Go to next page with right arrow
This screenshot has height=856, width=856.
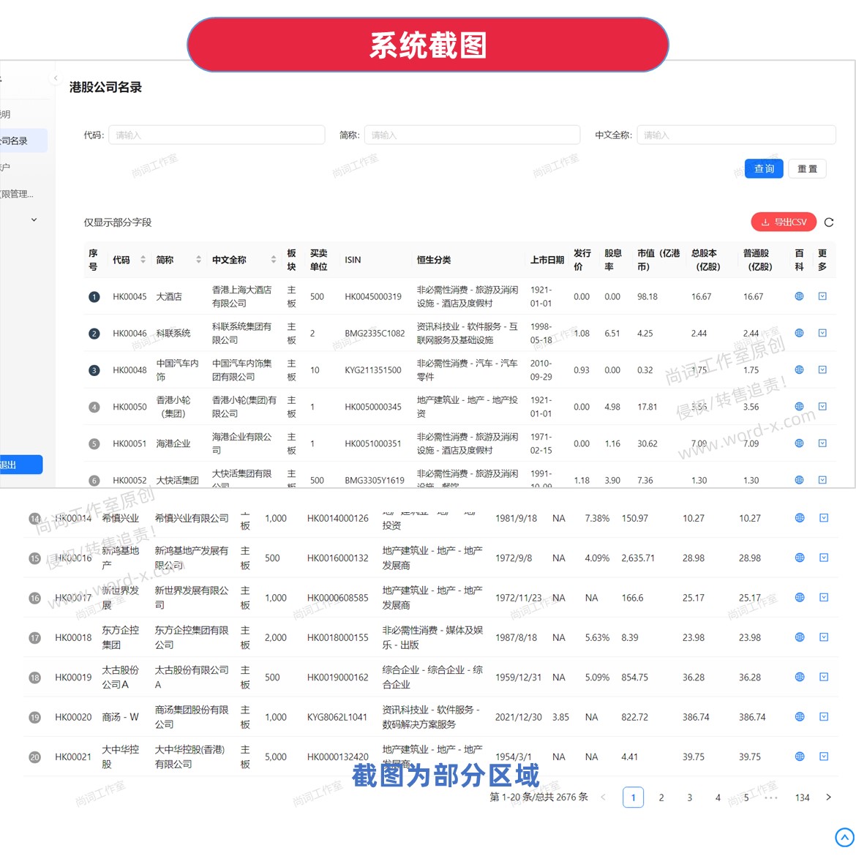pyautogui.click(x=828, y=797)
